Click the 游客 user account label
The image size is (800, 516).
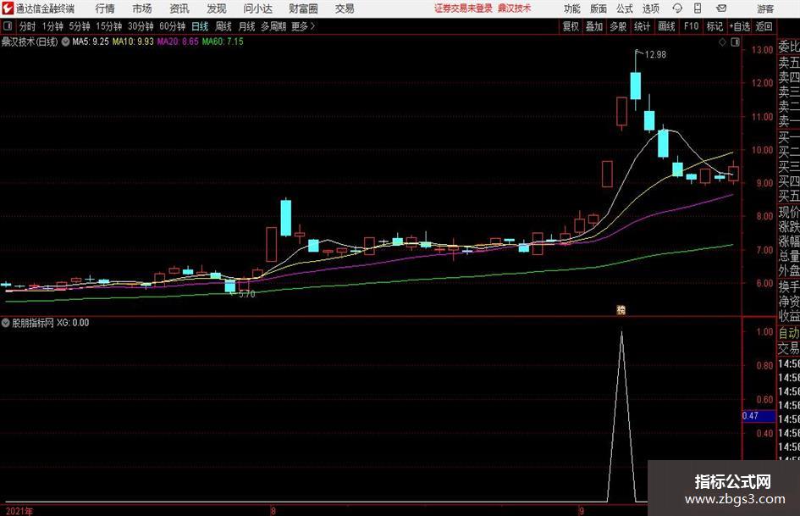tap(764, 8)
